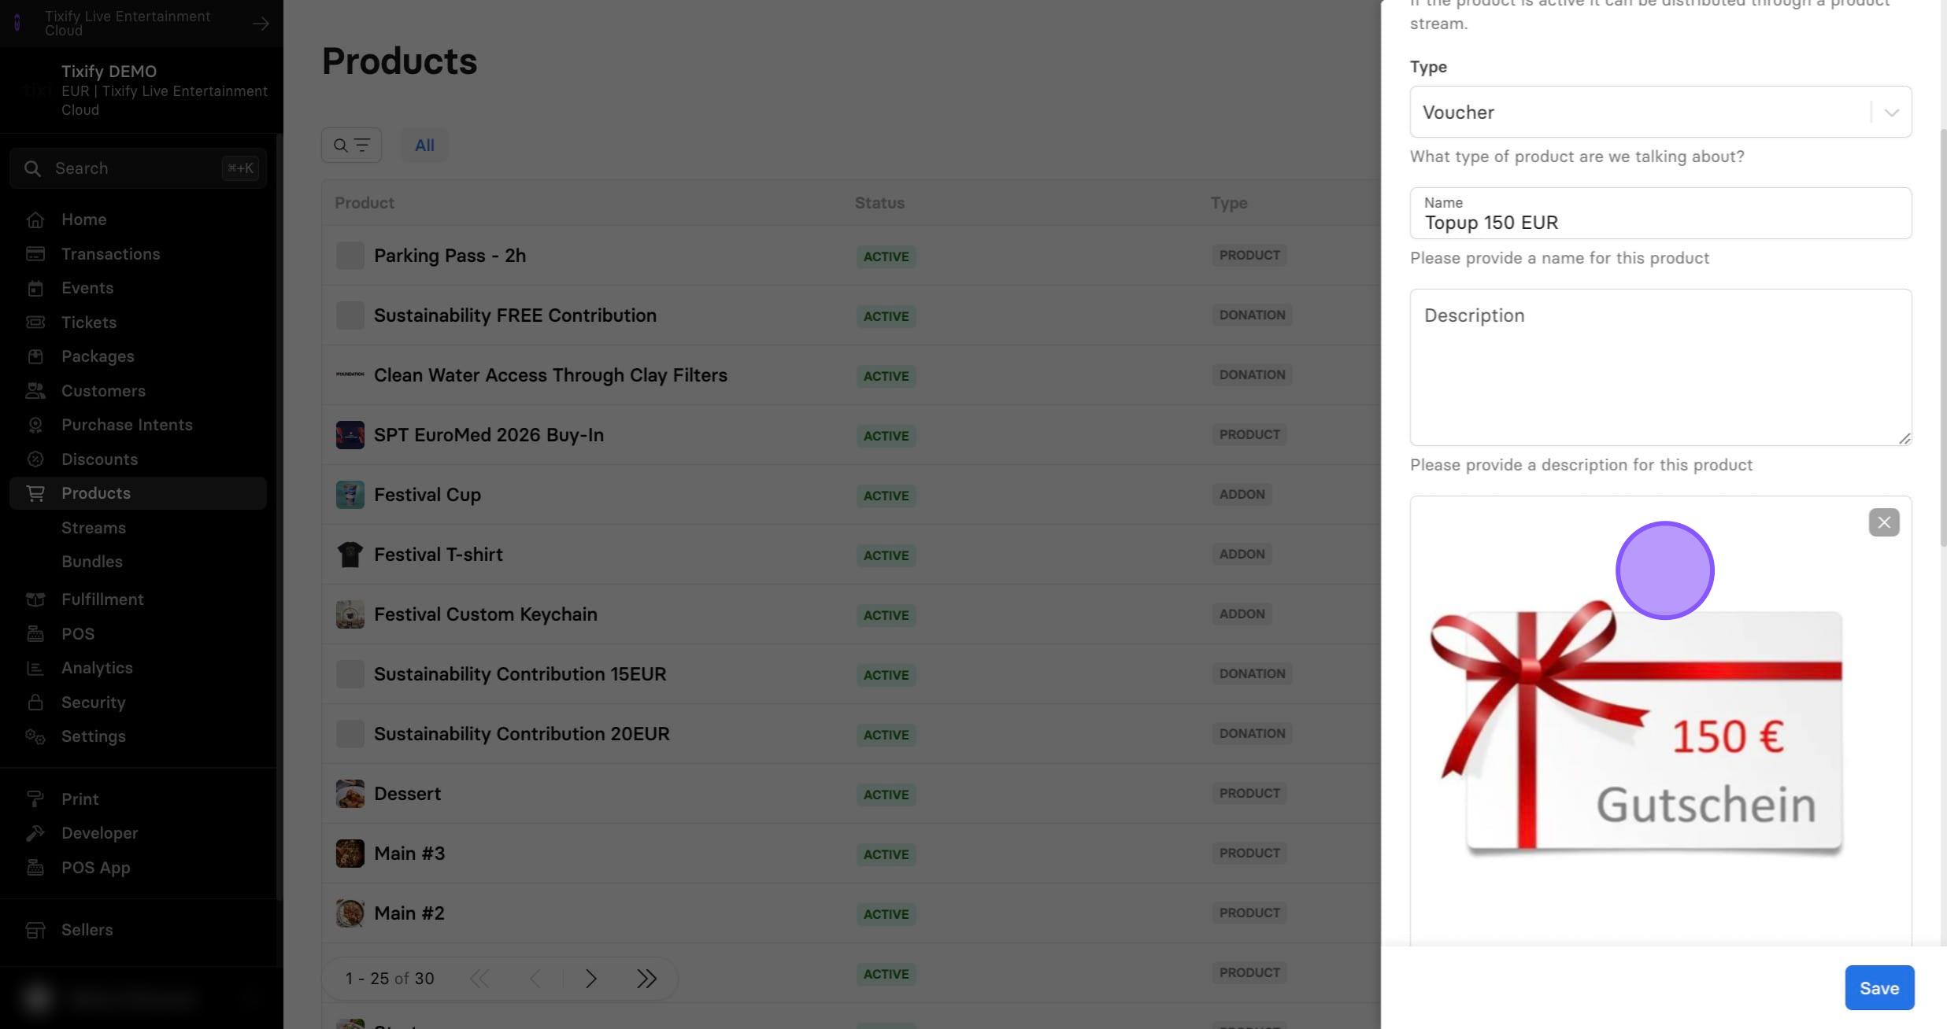Open the Print section
The height and width of the screenshot is (1029, 1947).
(138, 799)
